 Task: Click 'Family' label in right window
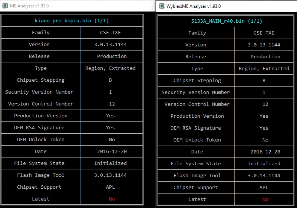(197, 33)
